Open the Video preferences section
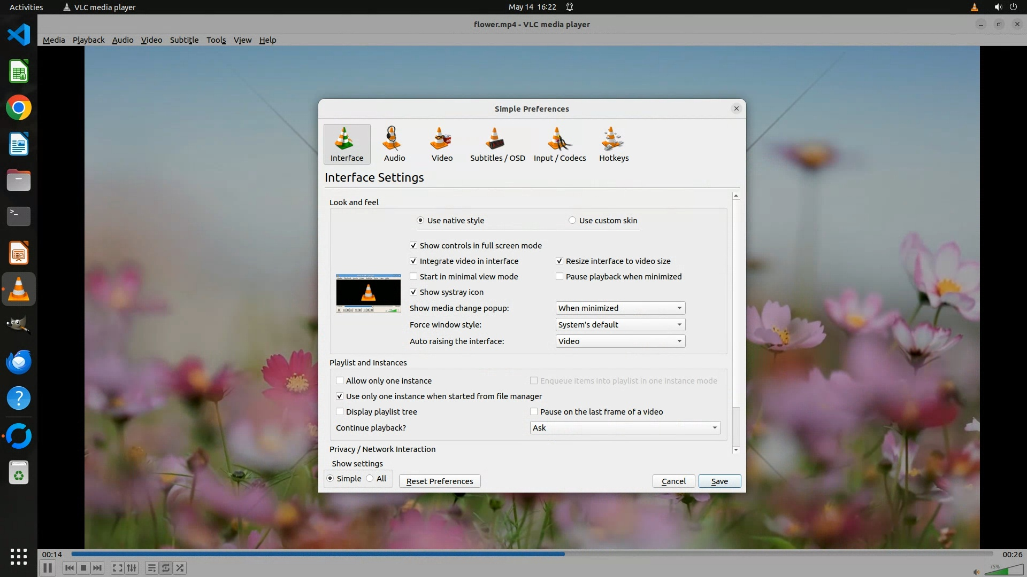Viewport: 1027px width, 577px height. 442,144
